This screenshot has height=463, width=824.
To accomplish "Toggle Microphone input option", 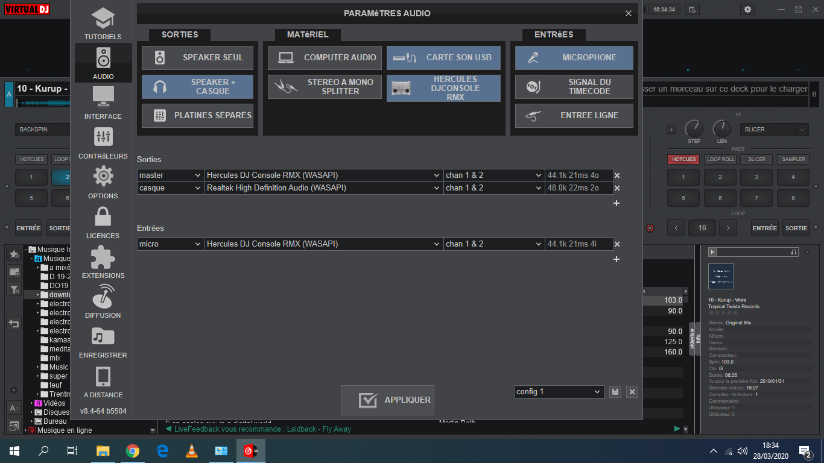I will pyautogui.click(x=574, y=58).
